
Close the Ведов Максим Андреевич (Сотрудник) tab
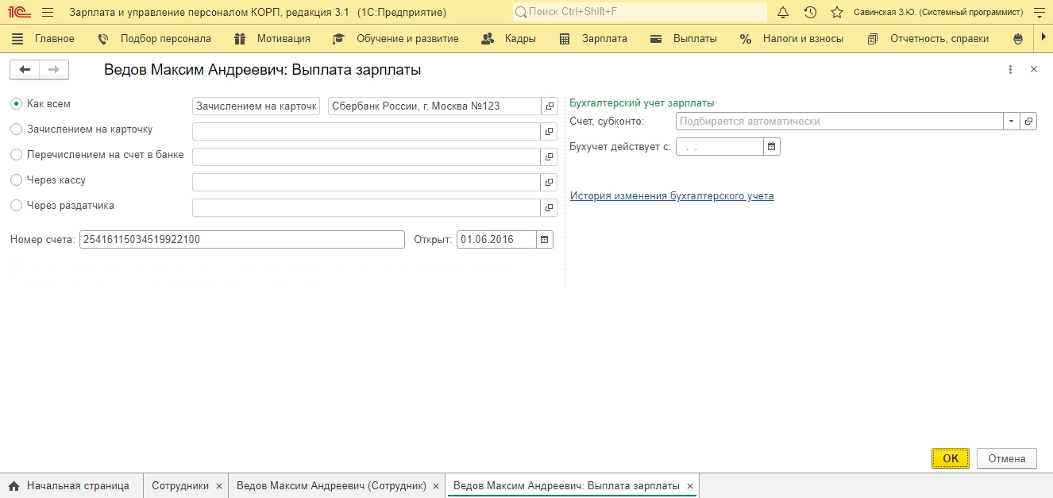437,486
